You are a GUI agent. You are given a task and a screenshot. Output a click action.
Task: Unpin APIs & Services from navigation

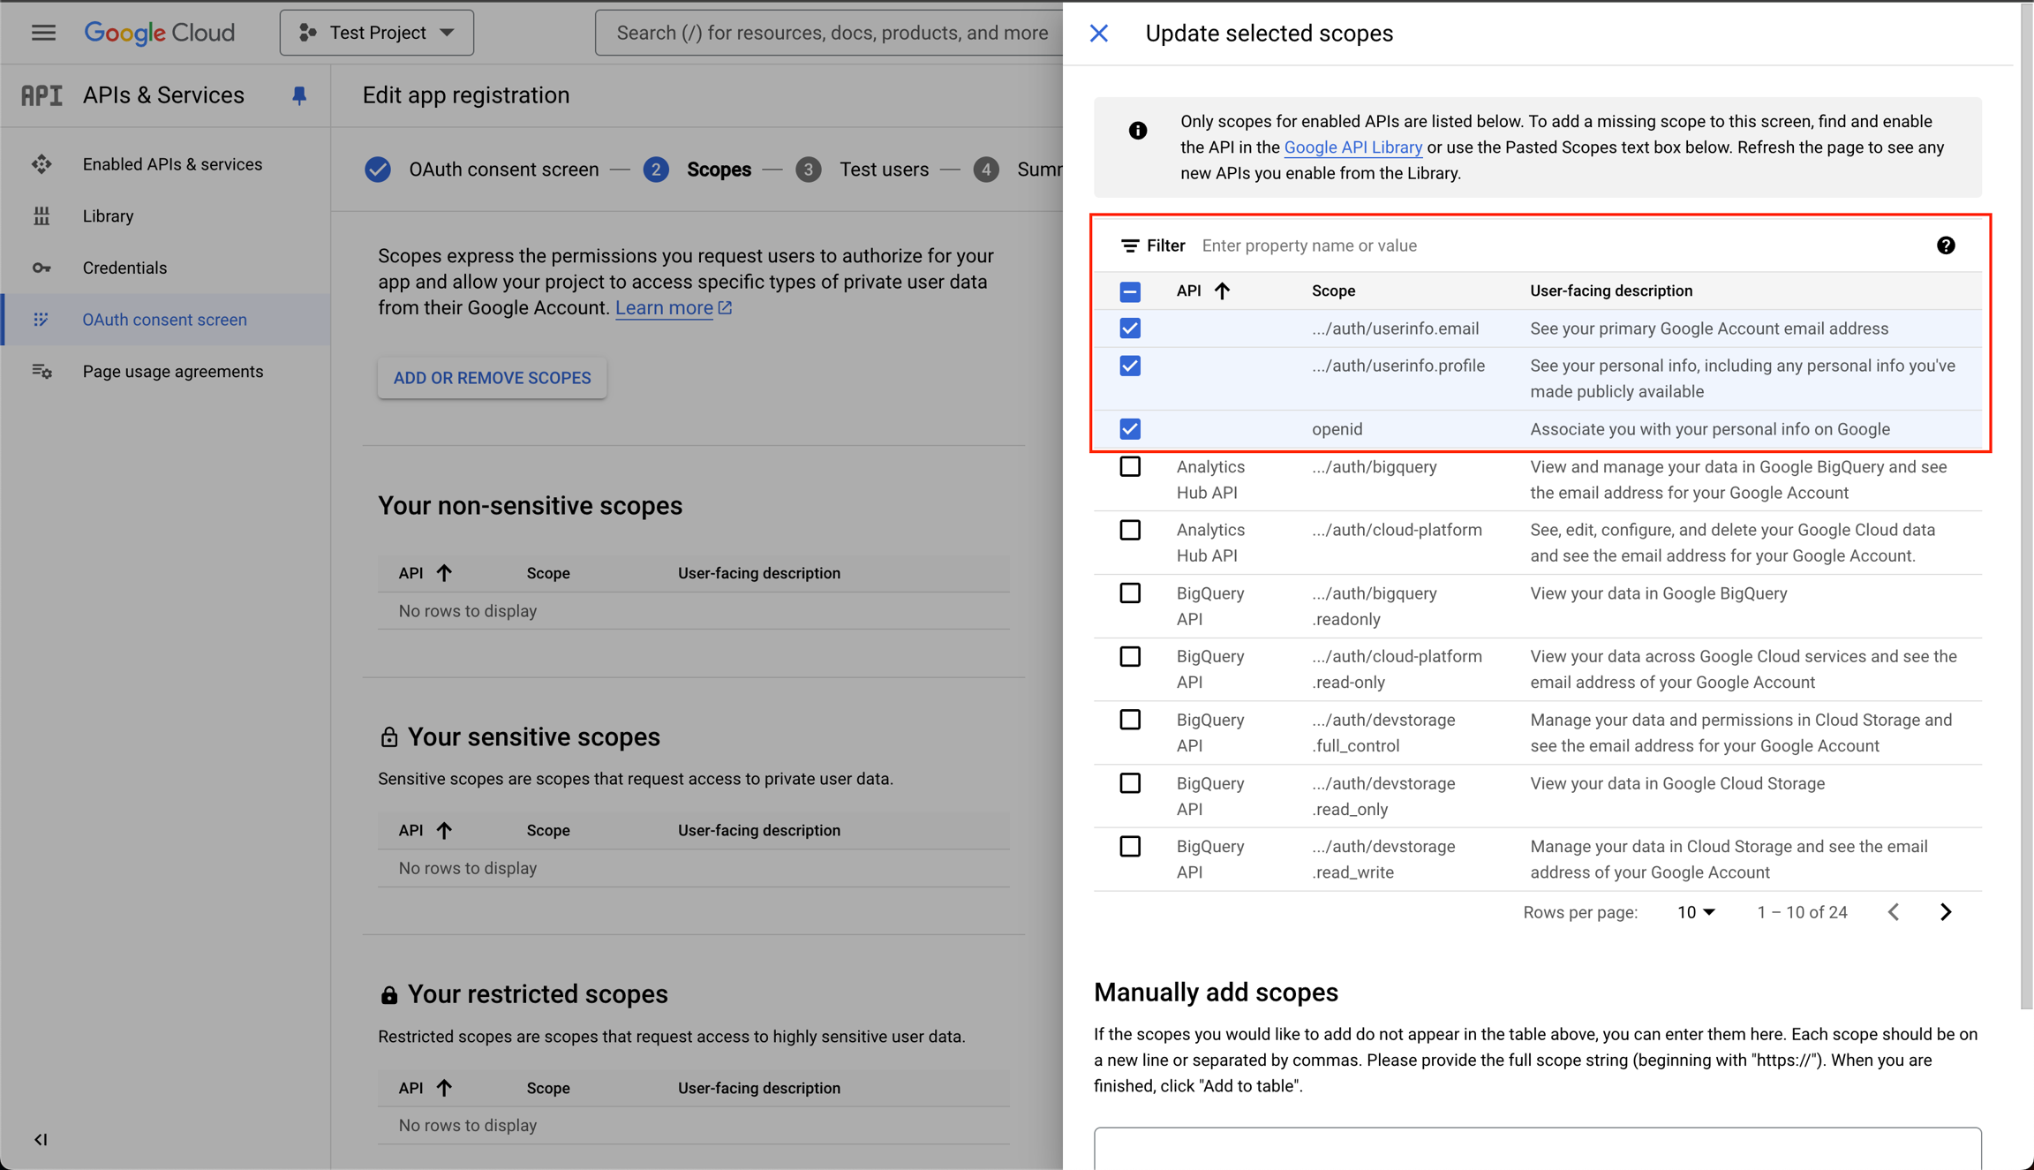(298, 95)
